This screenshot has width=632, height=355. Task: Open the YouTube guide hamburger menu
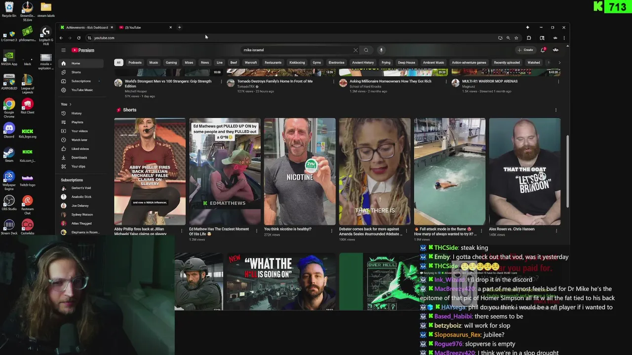(63, 50)
